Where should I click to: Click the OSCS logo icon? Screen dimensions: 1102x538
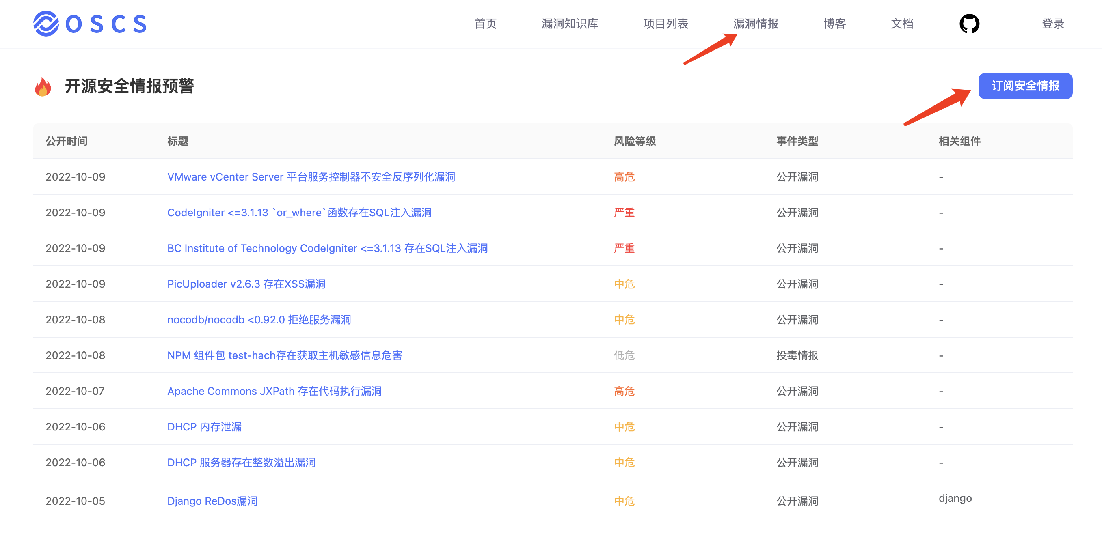[x=46, y=24]
